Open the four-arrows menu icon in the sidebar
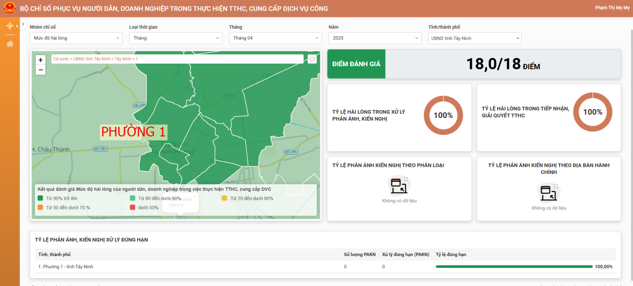633x286 pixels. [10, 26]
